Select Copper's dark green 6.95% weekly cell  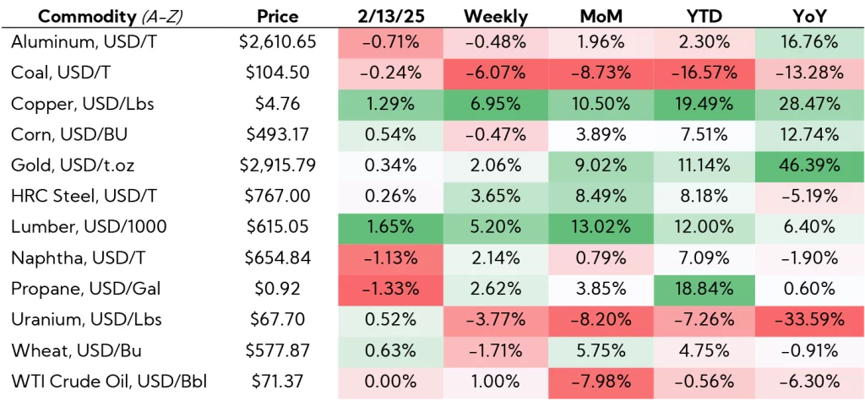[496, 105]
